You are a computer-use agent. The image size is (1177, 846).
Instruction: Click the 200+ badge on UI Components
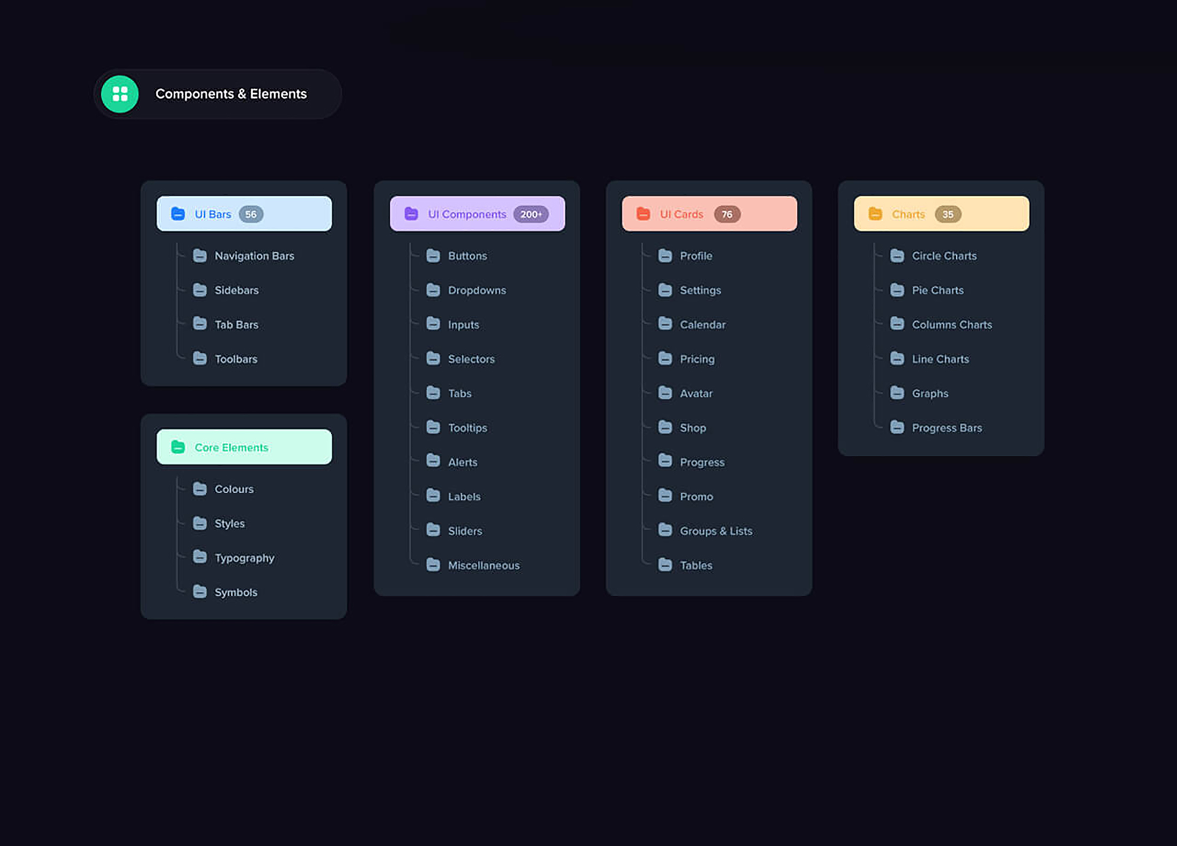click(x=531, y=214)
